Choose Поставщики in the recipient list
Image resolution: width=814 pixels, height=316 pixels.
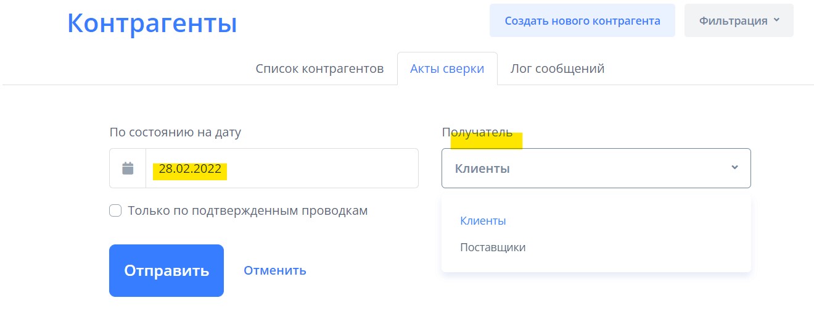click(x=493, y=247)
